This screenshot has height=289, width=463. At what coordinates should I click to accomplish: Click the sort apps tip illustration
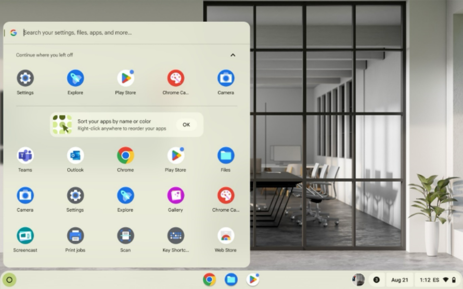point(62,125)
